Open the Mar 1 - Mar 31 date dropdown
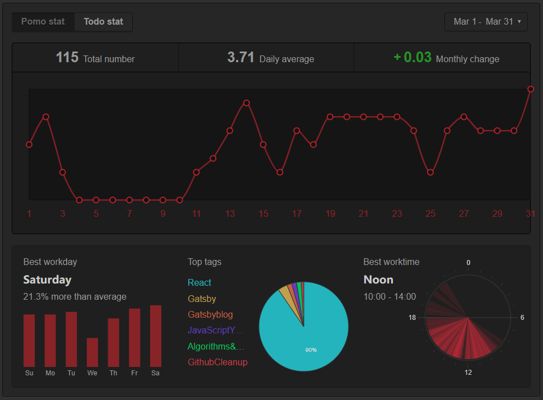This screenshot has height=400, width=543. (x=486, y=22)
